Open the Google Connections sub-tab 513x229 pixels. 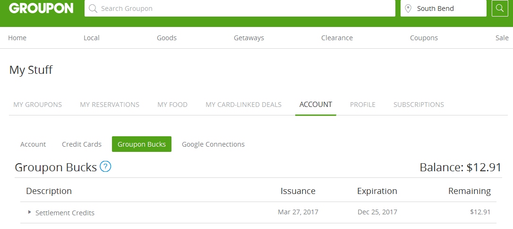[213, 144]
